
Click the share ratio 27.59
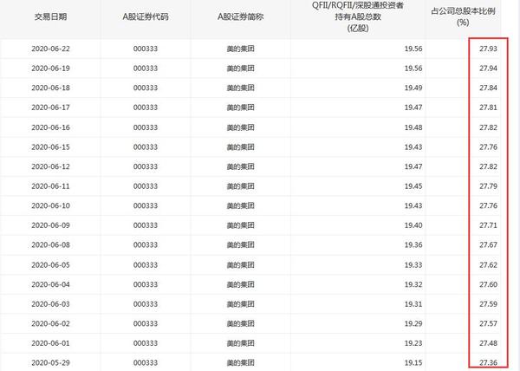tap(488, 303)
